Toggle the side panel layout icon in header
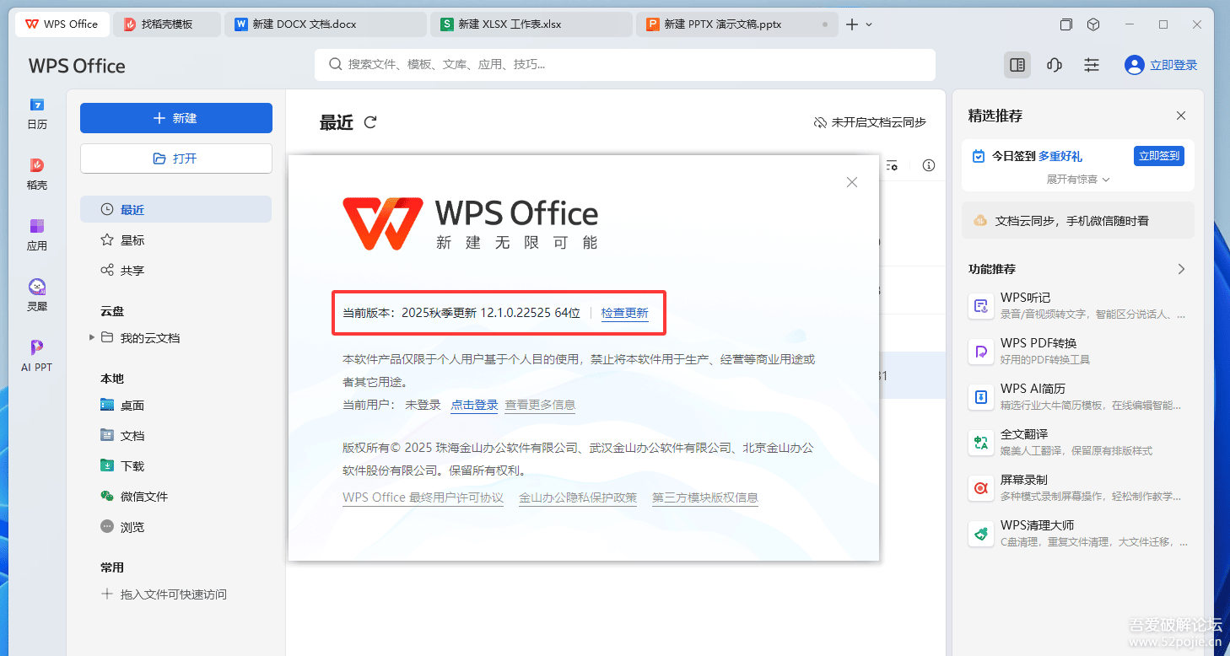This screenshot has height=656, width=1230. 1017,65
